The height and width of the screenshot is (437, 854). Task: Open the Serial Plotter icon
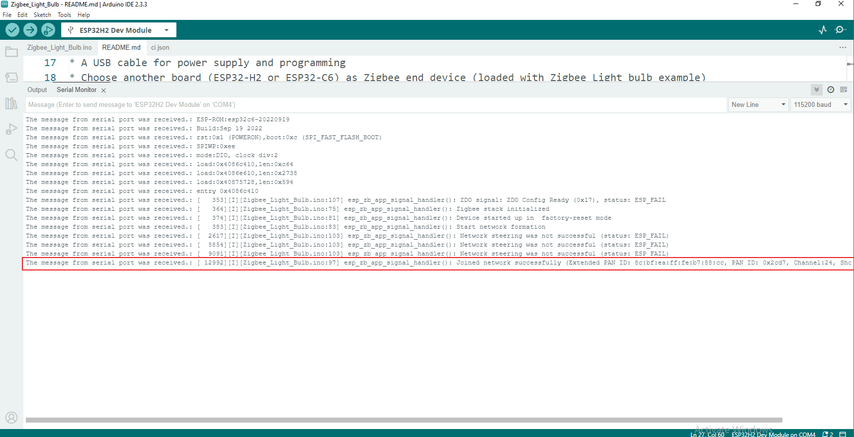click(823, 30)
